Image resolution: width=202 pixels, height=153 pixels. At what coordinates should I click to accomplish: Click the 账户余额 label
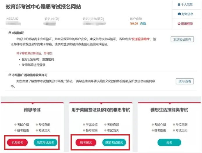[x=136, y=19]
